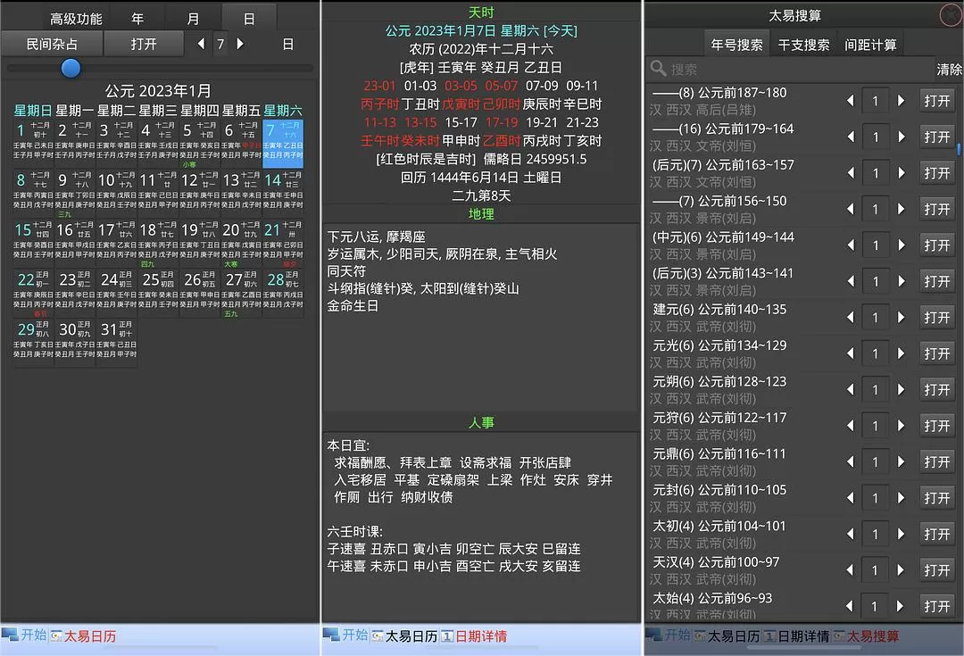
Task: Click left arrow beside day number 7
Action: tap(200, 44)
